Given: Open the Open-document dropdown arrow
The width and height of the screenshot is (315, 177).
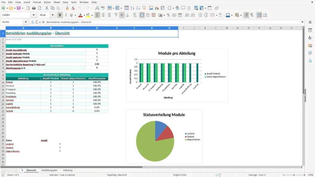Looking at the screenshot, I should (x=15, y=8).
